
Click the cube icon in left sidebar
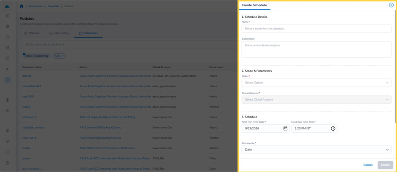[8, 16]
